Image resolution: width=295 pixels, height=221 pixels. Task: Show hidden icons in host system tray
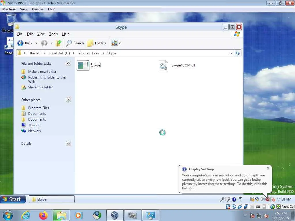point(245,216)
